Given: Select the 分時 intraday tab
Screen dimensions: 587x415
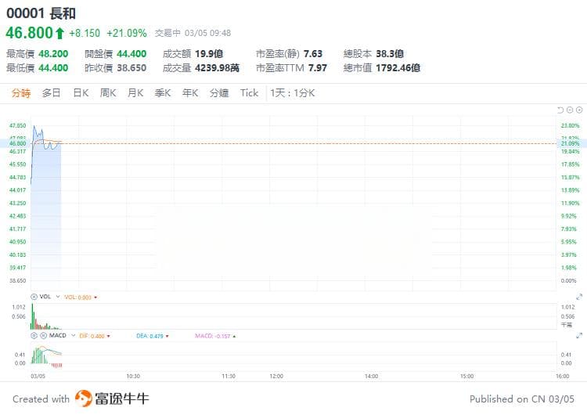Looking at the screenshot, I should pyautogui.click(x=21, y=93).
